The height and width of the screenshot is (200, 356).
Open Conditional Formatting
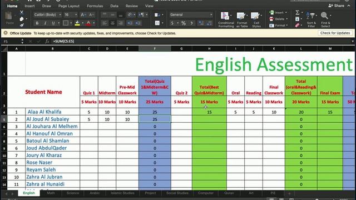226,20
